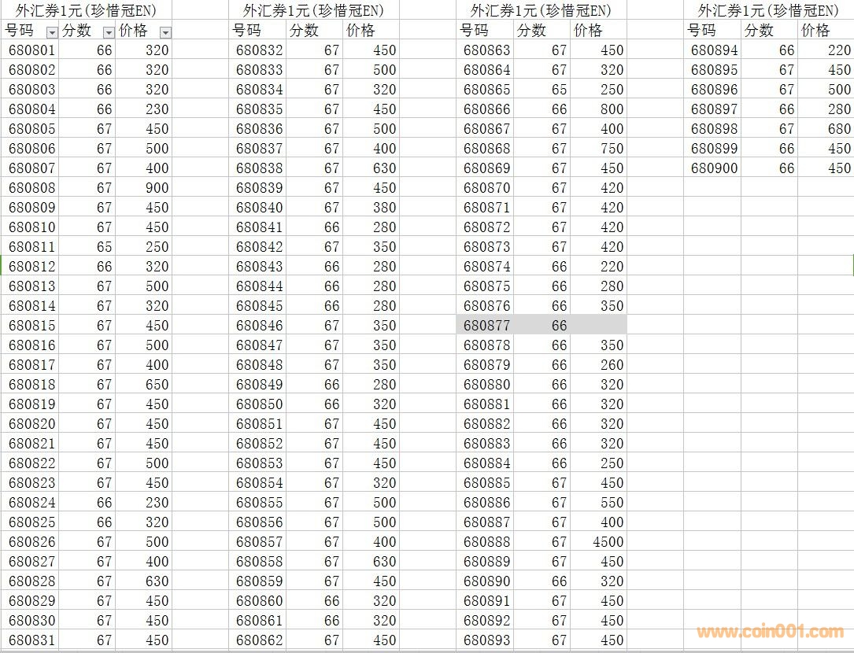The image size is (854, 653).
Task: Click the number cell 680888
Action: pyautogui.click(x=486, y=541)
